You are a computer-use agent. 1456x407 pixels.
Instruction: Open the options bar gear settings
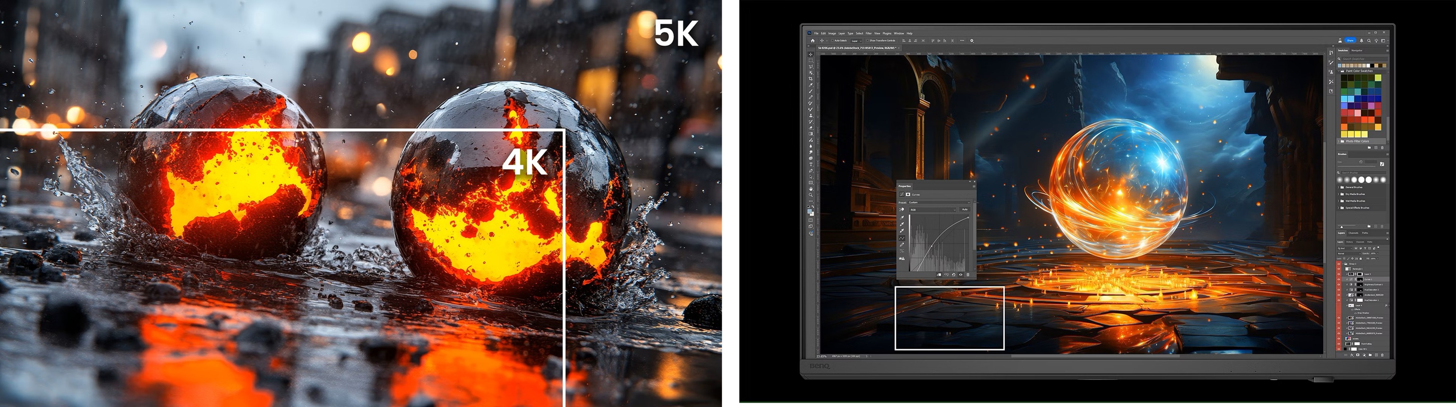(972, 41)
